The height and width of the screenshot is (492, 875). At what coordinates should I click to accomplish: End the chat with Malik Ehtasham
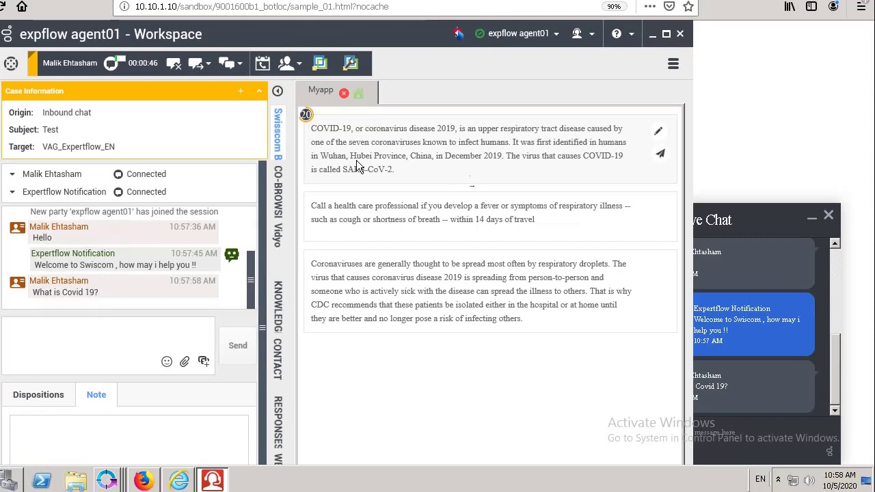pyautogui.click(x=174, y=64)
